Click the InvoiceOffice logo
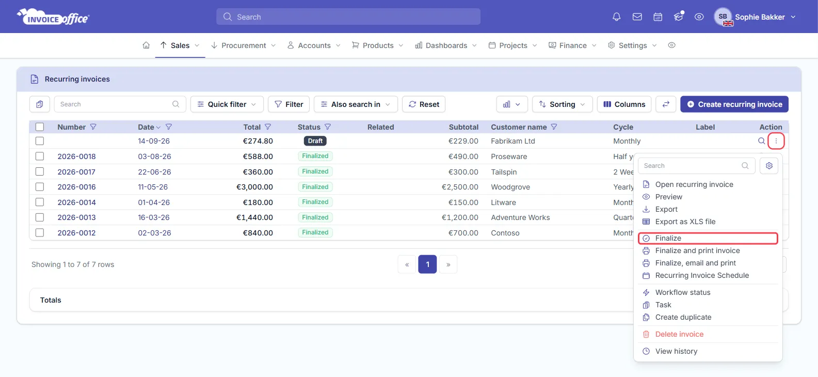 [53, 17]
